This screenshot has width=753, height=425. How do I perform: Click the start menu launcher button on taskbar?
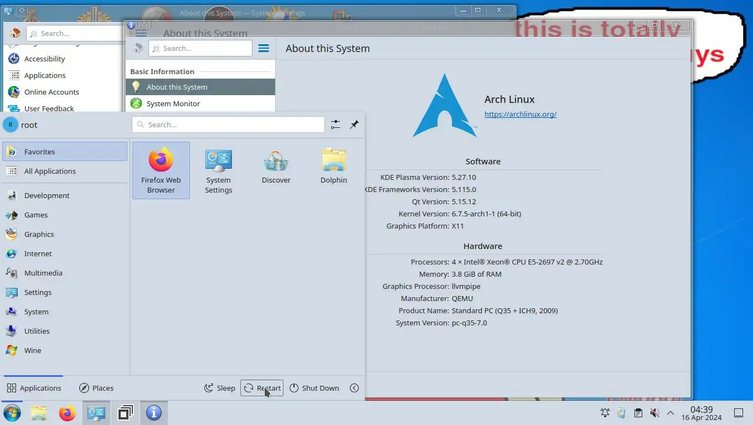12,413
